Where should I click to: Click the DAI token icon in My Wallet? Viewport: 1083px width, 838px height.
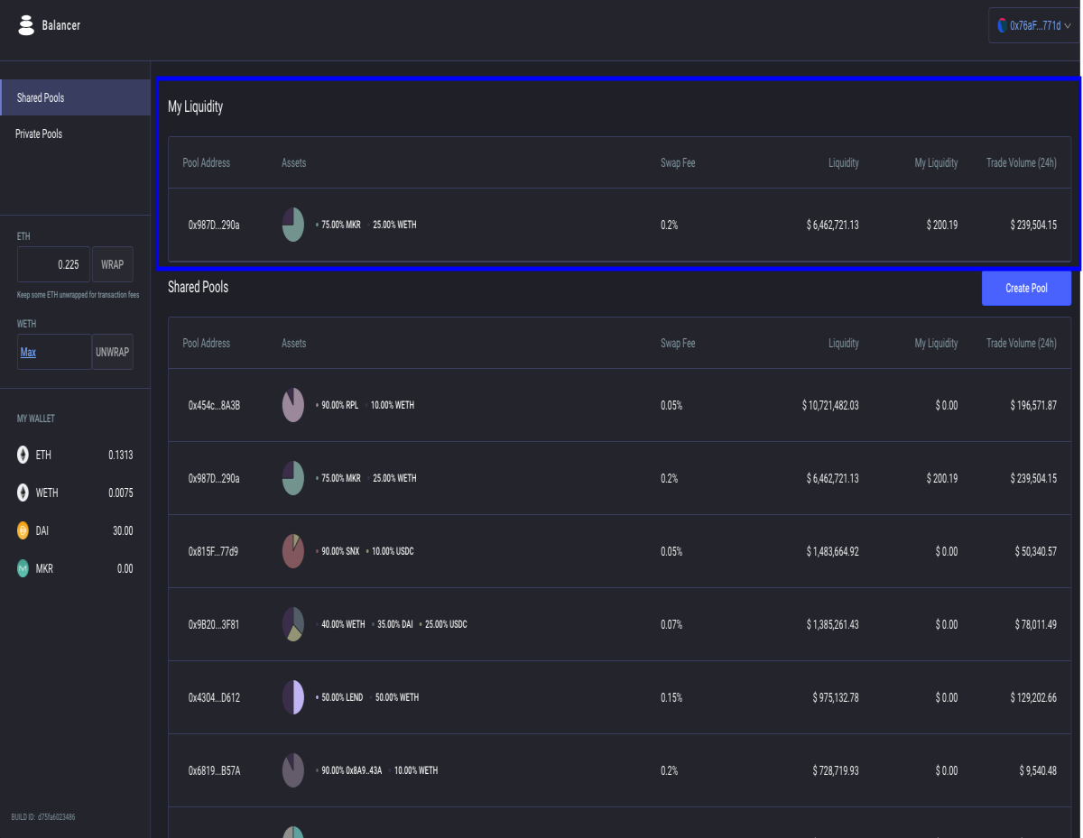pos(23,531)
